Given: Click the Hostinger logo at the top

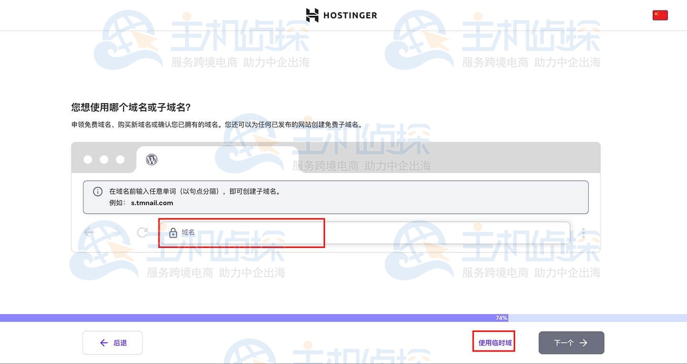Looking at the screenshot, I should point(342,15).
